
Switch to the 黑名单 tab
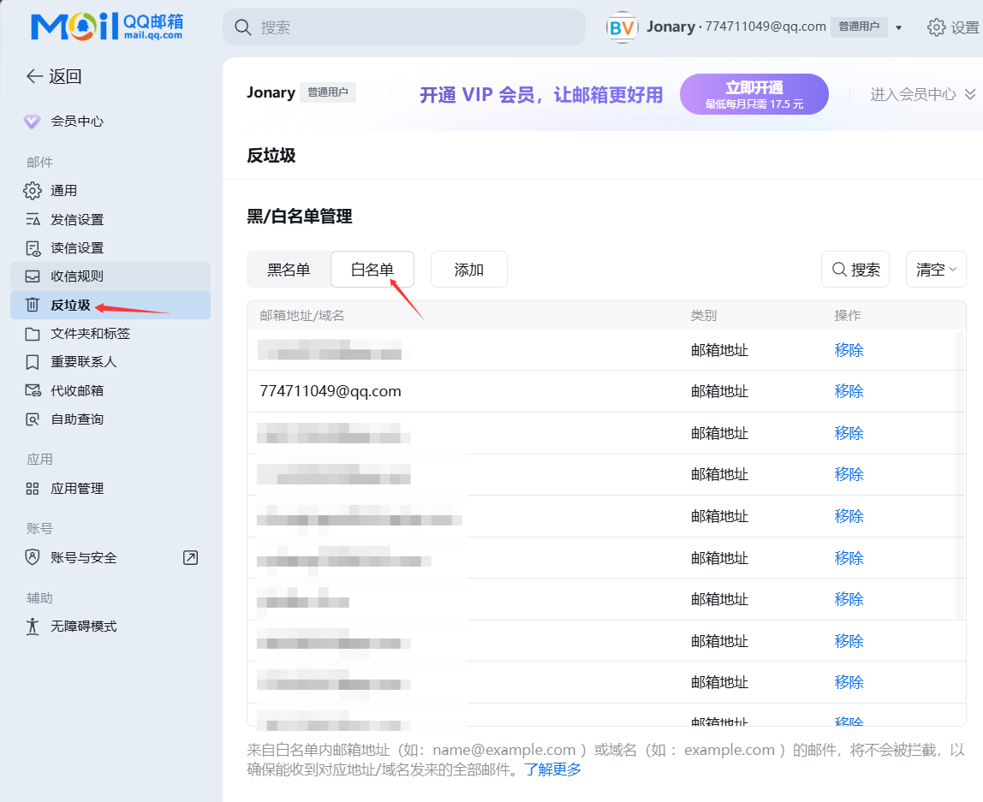click(289, 270)
